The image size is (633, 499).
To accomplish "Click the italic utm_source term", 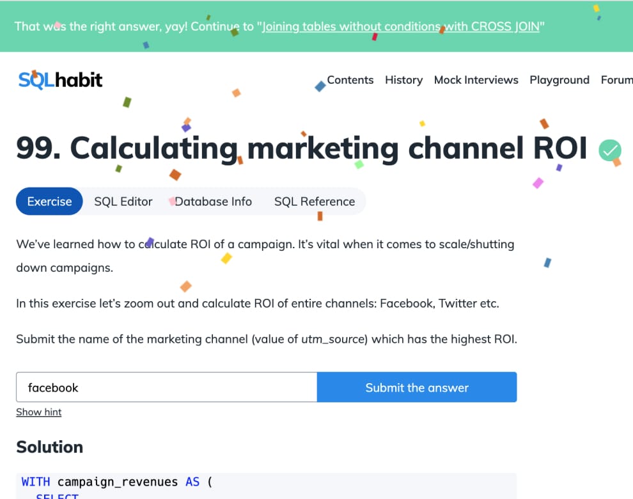I will click(x=331, y=339).
